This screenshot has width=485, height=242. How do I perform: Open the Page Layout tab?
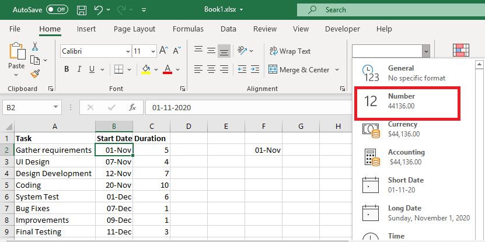click(134, 29)
